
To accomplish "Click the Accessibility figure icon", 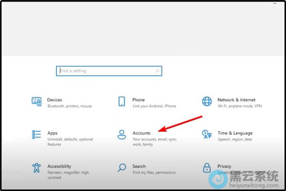I will 36,168.
